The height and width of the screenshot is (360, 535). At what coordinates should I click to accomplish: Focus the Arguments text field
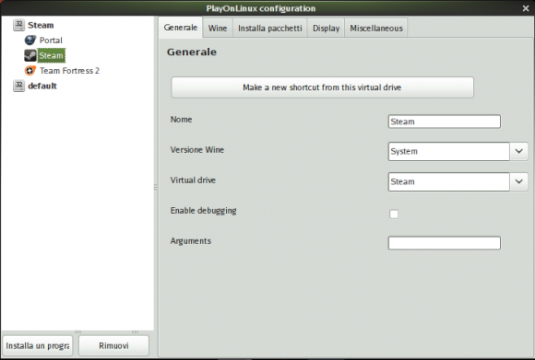pos(445,243)
